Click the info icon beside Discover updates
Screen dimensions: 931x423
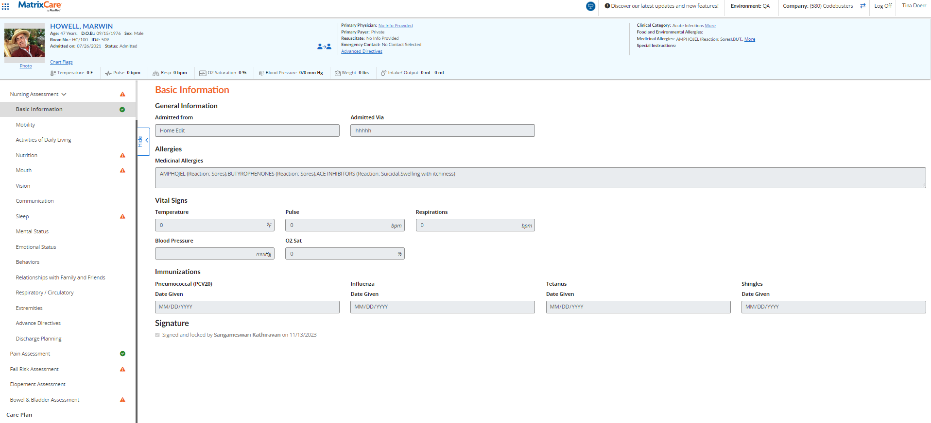[x=607, y=6]
